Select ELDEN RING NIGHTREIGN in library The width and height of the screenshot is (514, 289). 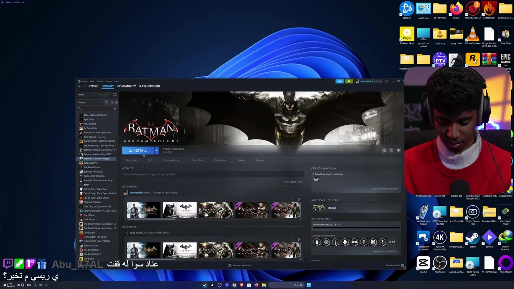(97, 241)
